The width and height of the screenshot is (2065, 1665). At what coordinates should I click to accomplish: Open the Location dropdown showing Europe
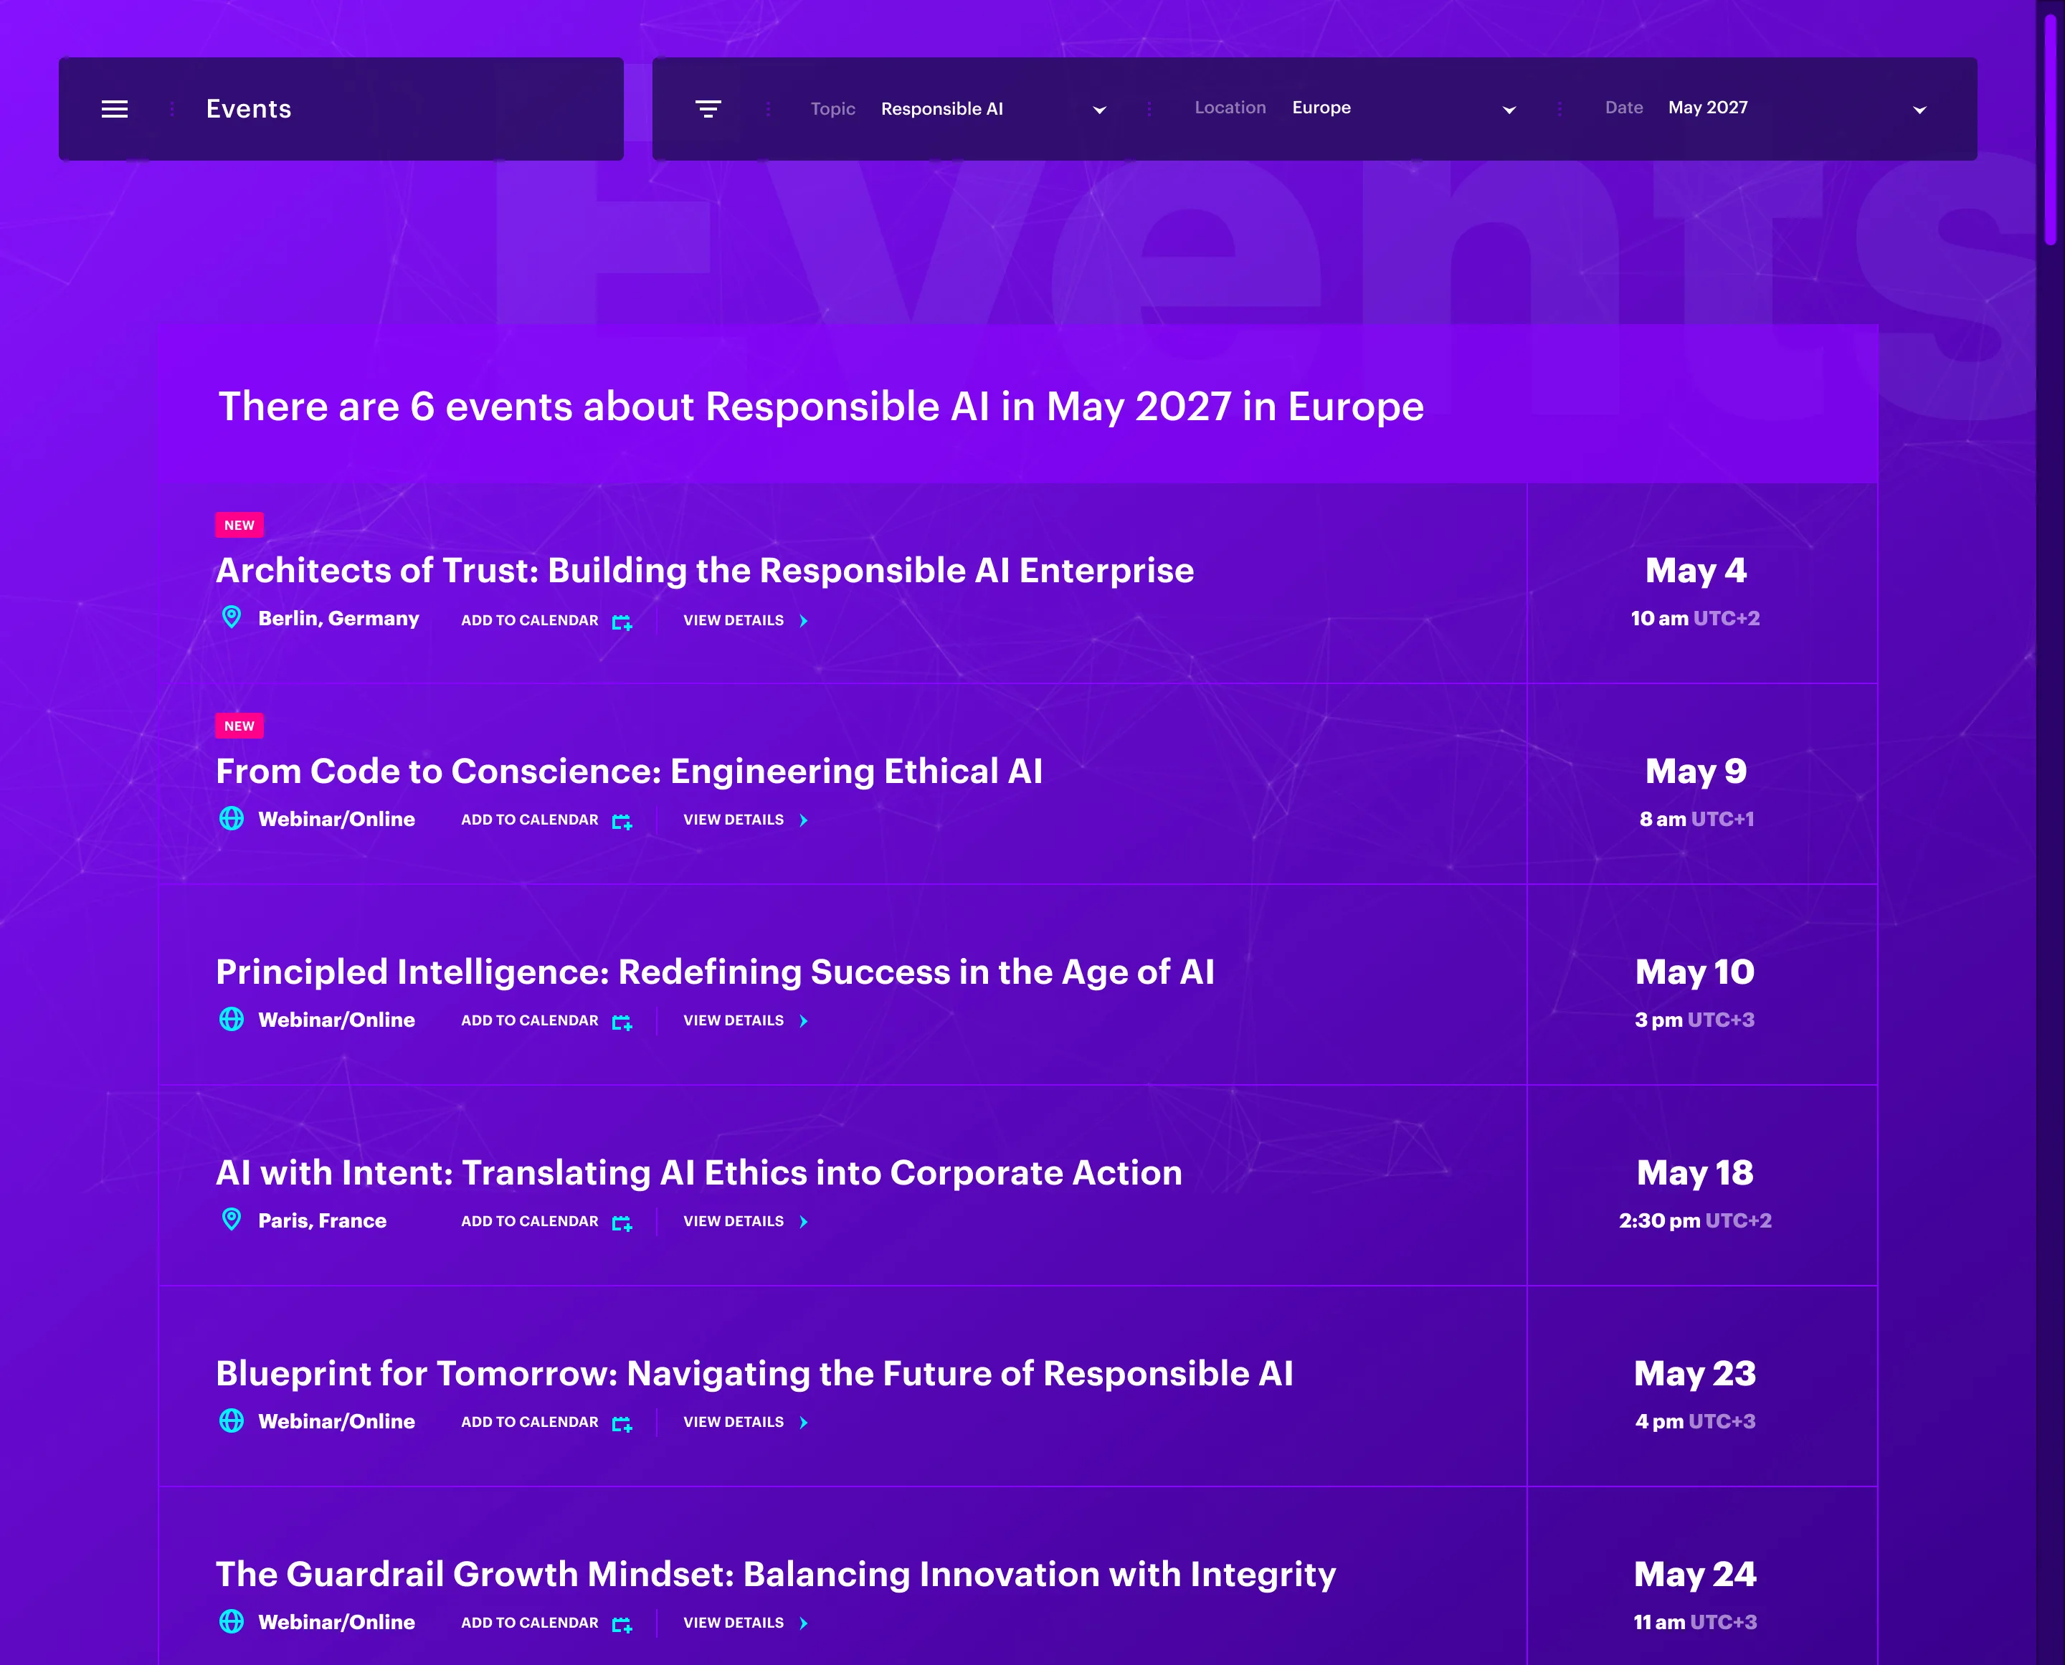pyautogui.click(x=1355, y=108)
